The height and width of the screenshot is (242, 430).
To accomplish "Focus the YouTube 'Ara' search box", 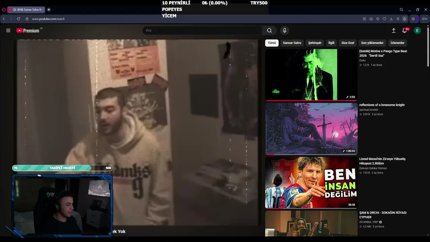I will [x=202, y=31].
